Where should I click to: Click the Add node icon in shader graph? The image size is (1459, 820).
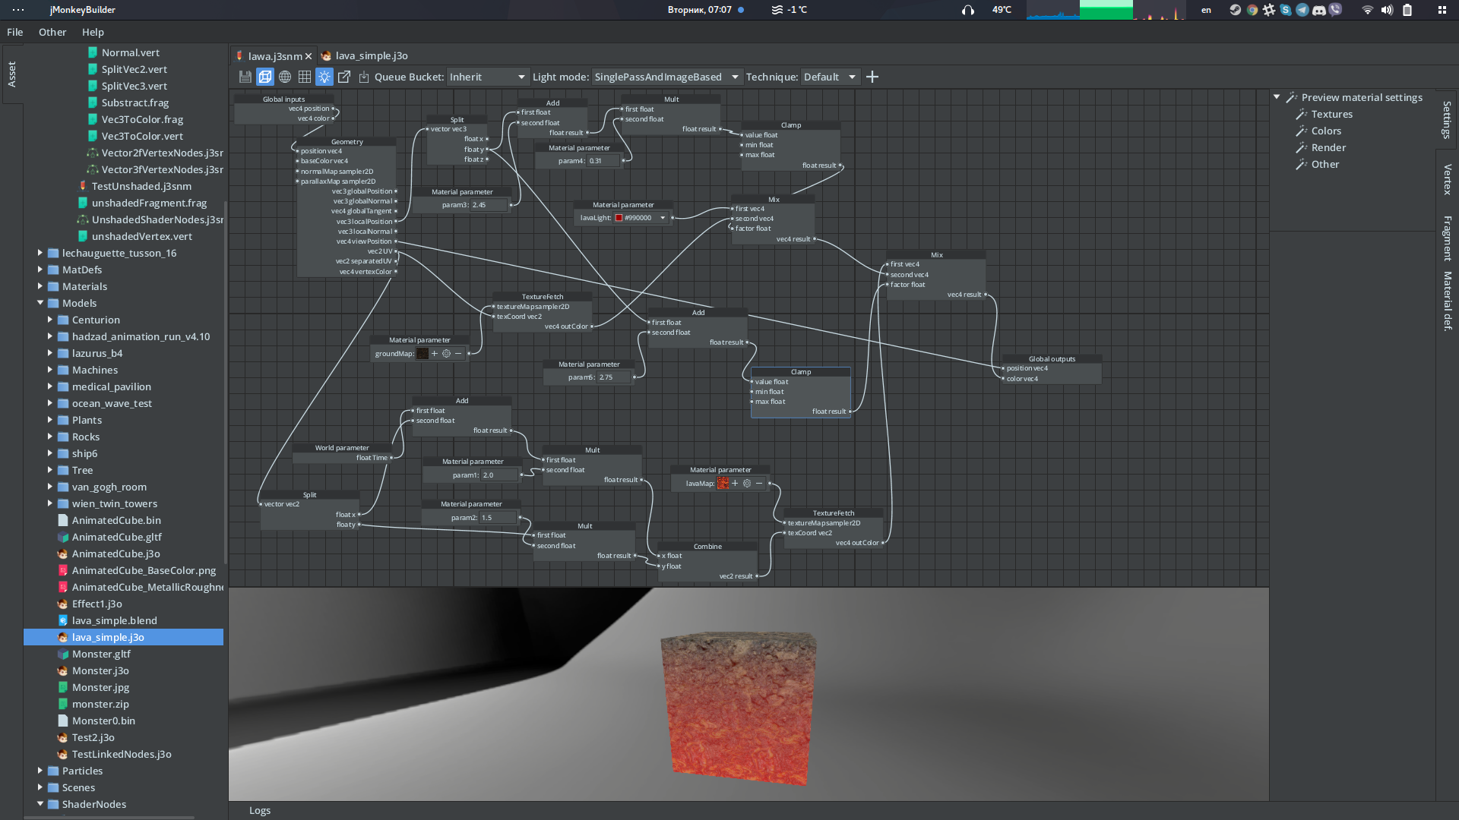click(x=872, y=76)
